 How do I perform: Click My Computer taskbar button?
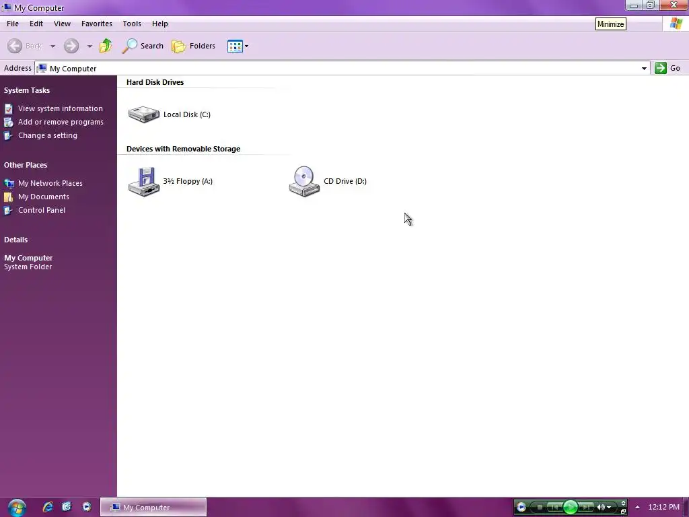coord(153,507)
